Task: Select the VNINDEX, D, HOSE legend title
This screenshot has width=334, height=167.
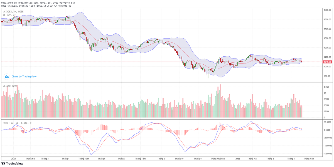Action: point(13,12)
